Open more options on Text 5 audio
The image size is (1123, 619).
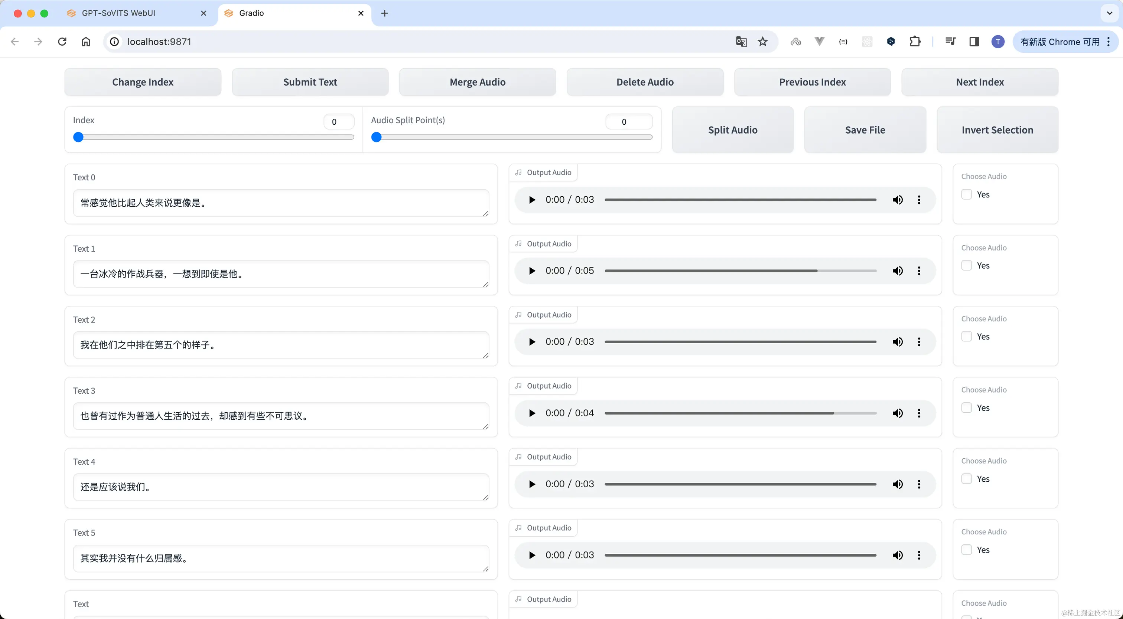(x=919, y=555)
